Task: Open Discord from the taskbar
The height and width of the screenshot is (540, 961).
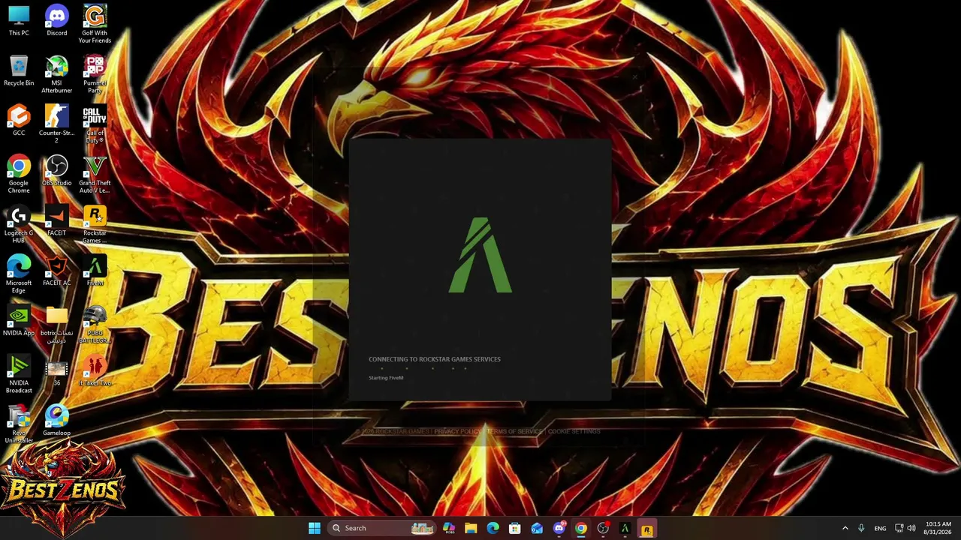Action: 559,528
